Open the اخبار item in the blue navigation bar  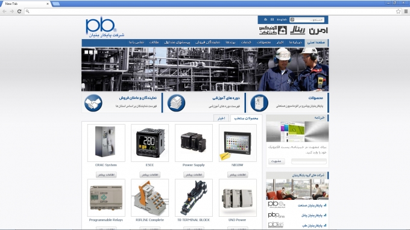(280, 42)
